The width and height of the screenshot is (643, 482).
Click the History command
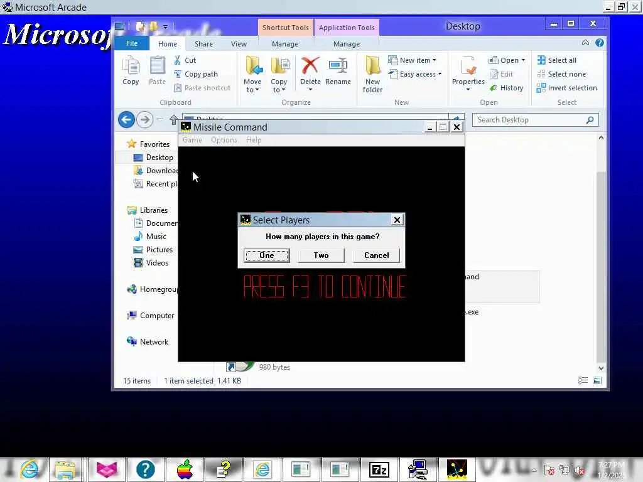pyautogui.click(x=507, y=88)
